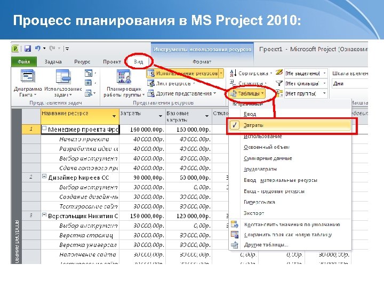Viewport: 384px width, 288px height.
Task: Open the Базовые затраты column dropdown
Action: [207, 116]
